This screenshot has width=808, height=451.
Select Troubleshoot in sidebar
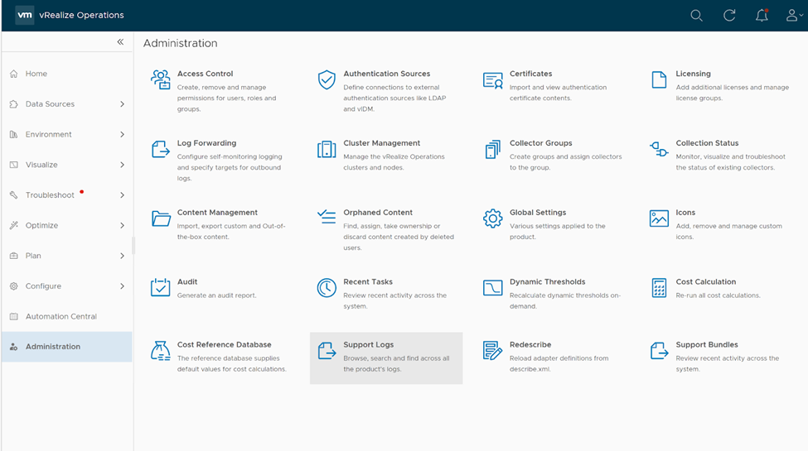[67, 195]
